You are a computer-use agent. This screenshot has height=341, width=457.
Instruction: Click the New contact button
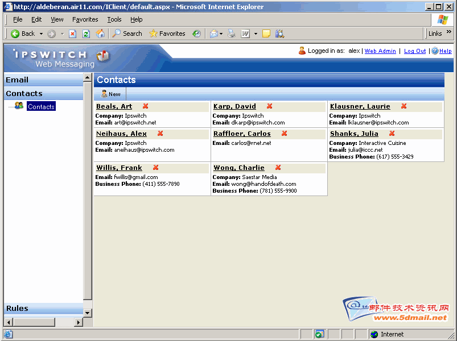click(110, 94)
